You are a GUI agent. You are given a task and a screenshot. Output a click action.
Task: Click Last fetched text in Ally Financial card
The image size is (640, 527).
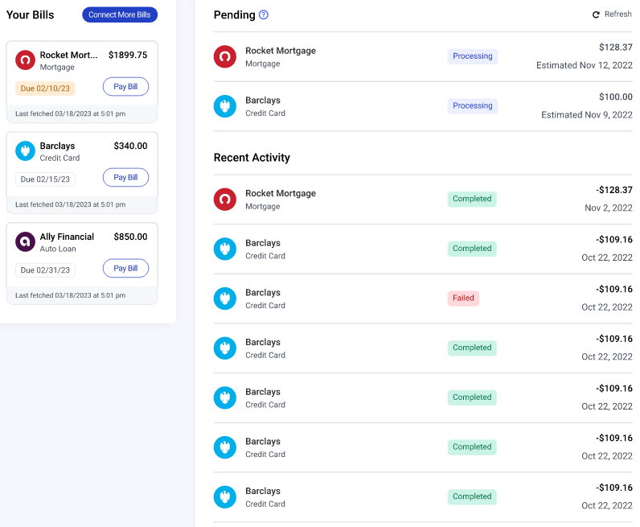(x=70, y=295)
